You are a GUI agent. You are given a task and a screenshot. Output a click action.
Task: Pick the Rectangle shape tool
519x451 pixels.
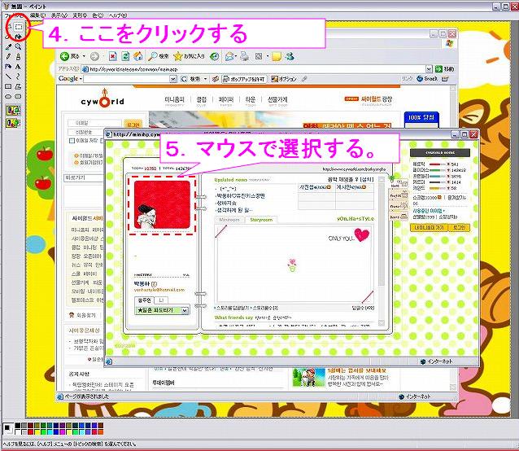coord(8,86)
